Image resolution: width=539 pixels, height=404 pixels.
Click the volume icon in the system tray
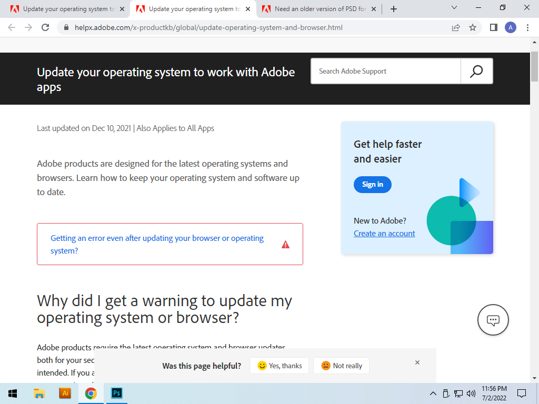click(x=471, y=393)
